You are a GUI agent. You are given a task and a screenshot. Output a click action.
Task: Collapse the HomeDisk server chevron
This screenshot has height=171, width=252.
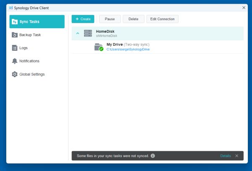[x=78, y=34]
